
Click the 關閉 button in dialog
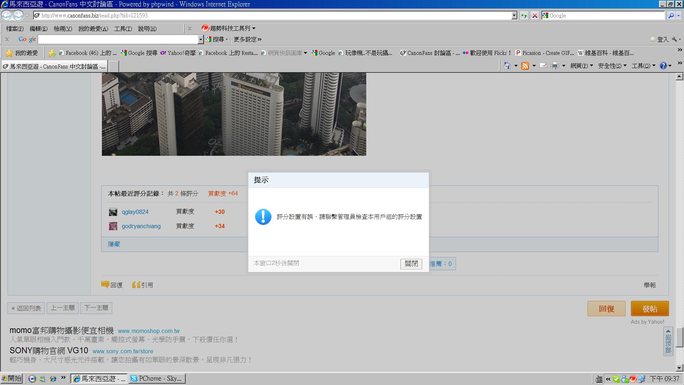point(411,264)
